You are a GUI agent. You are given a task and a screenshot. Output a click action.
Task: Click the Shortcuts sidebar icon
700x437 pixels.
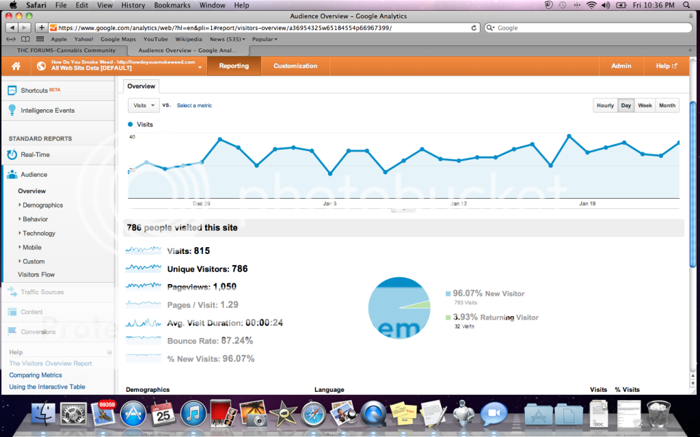point(12,91)
